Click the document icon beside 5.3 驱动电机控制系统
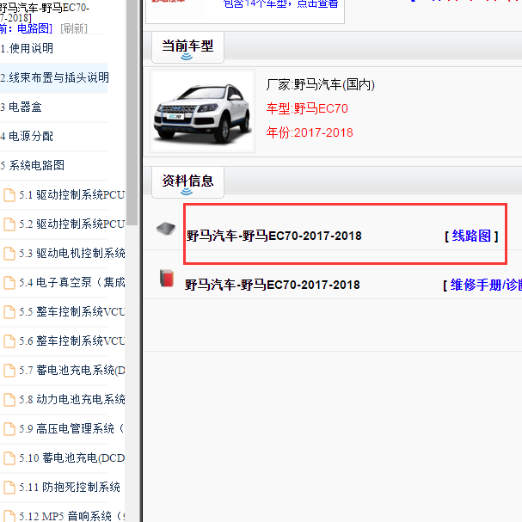Viewport: 522px width, 522px height. [x=9, y=254]
